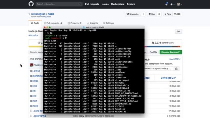This screenshot has height=118, width=210.
Task: Open the Unwatch dropdown button
Action: (x=133, y=14)
